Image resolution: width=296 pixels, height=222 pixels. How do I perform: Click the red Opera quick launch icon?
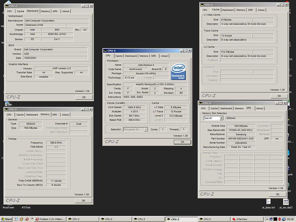click(x=27, y=219)
